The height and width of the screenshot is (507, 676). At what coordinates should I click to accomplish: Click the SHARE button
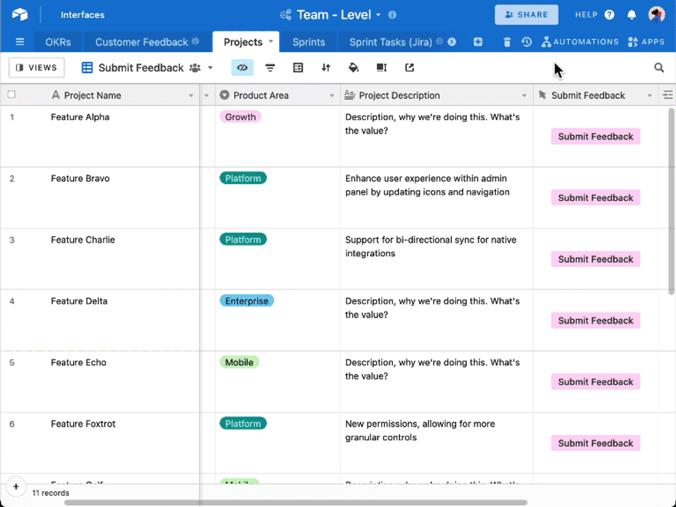click(526, 15)
